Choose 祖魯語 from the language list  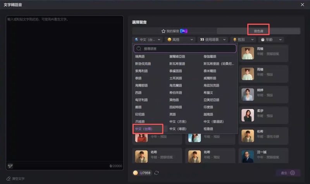pyautogui.click(x=208, y=129)
